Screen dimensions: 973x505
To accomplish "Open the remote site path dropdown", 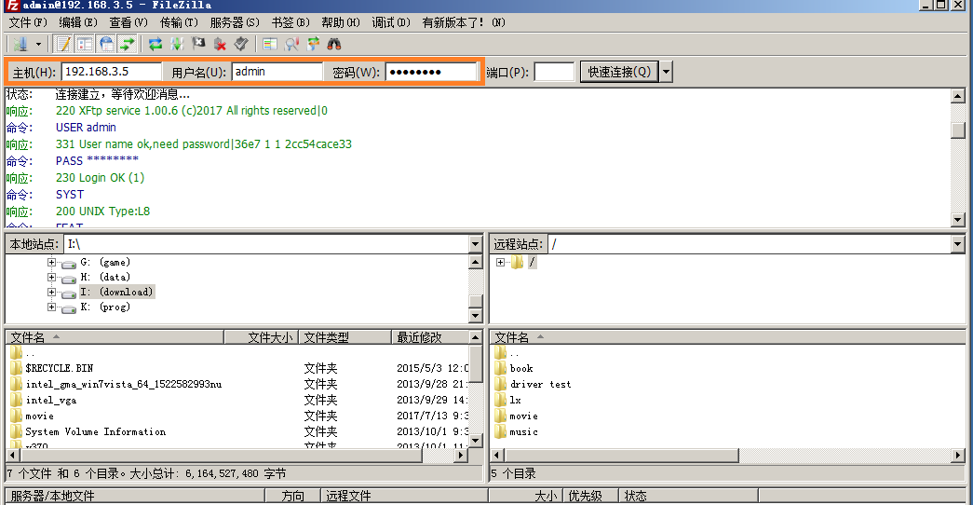I will [x=957, y=244].
